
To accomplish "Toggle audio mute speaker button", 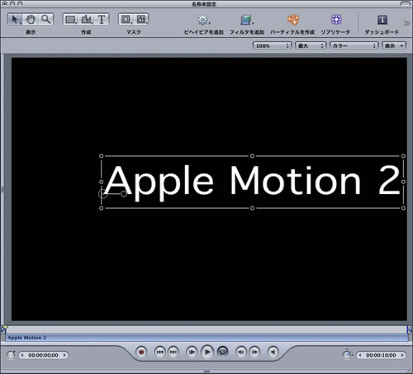I will (273, 352).
